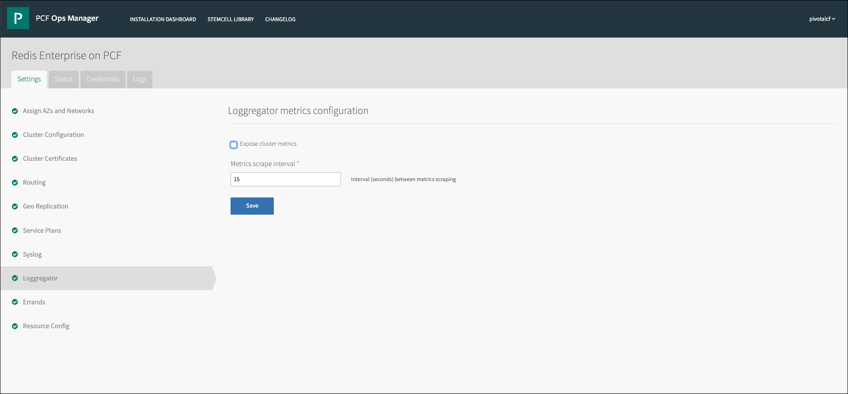848x394 pixels.
Task: Go to Installation Dashboard
Action: (163, 19)
